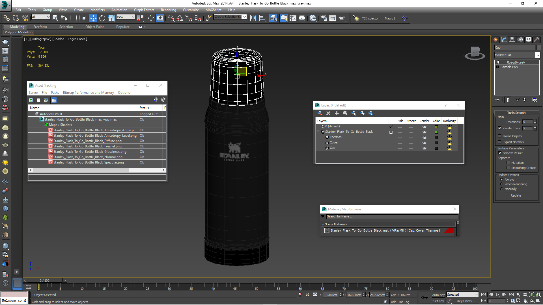Activate the Select and Link tool
543x305 pixels.
click(x=7, y=18)
